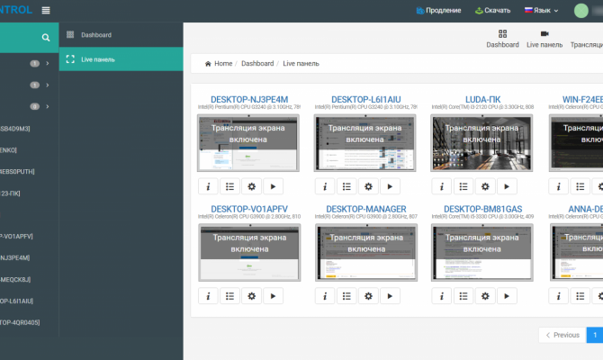Open DESKTOP-MANAGER computer title

tap(366, 209)
